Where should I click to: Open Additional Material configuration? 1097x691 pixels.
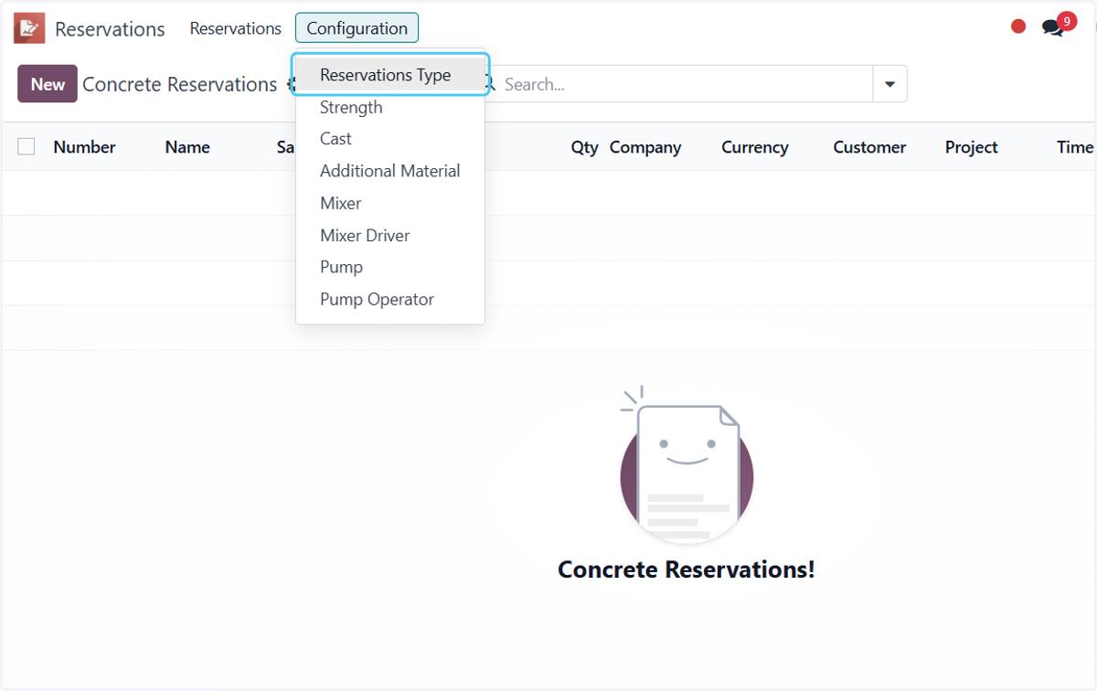(390, 171)
